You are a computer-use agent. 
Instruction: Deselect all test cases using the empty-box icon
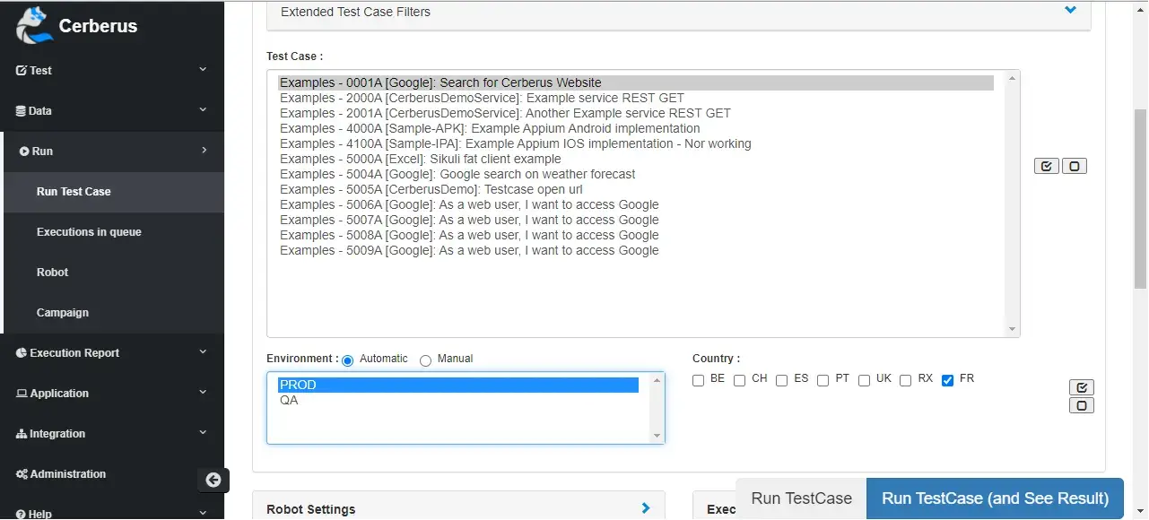pos(1075,165)
